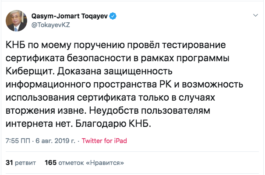Click the @TokayevKZ handle
This screenshot has height=175, width=265.
pyautogui.click(x=50, y=25)
